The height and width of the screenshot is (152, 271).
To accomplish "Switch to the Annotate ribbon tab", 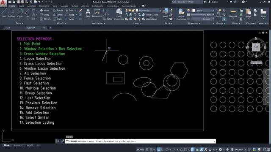I will click(x=31, y=6).
